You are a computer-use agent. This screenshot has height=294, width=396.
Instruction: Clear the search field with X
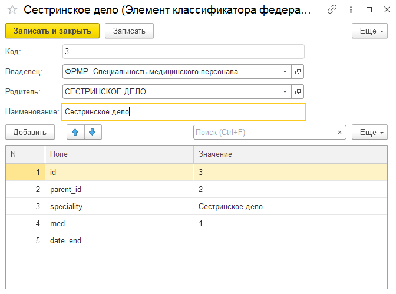339,133
